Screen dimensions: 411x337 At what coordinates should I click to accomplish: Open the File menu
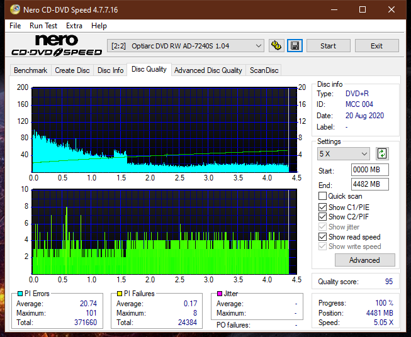(15, 26)
